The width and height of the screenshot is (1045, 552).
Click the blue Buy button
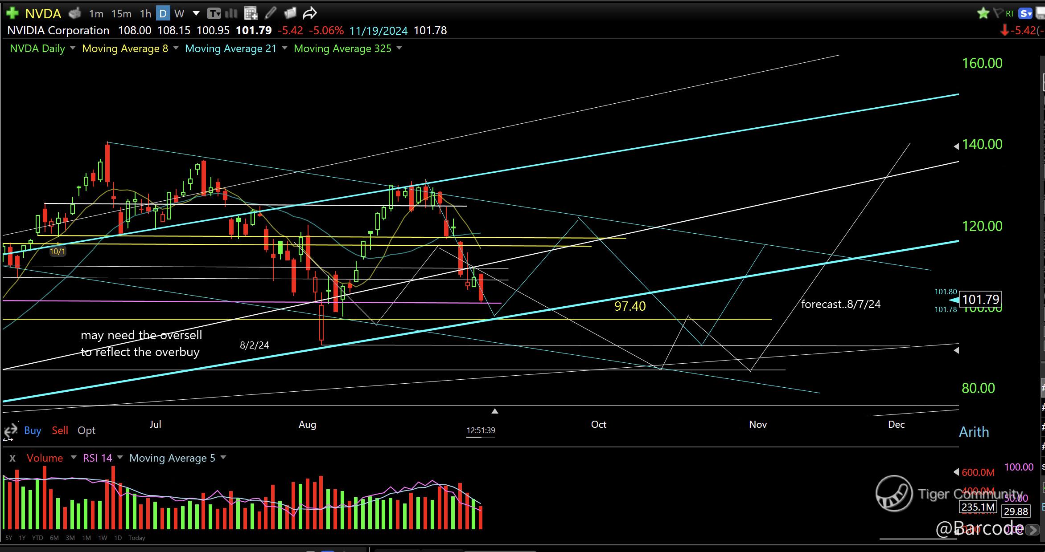(33, 430)
